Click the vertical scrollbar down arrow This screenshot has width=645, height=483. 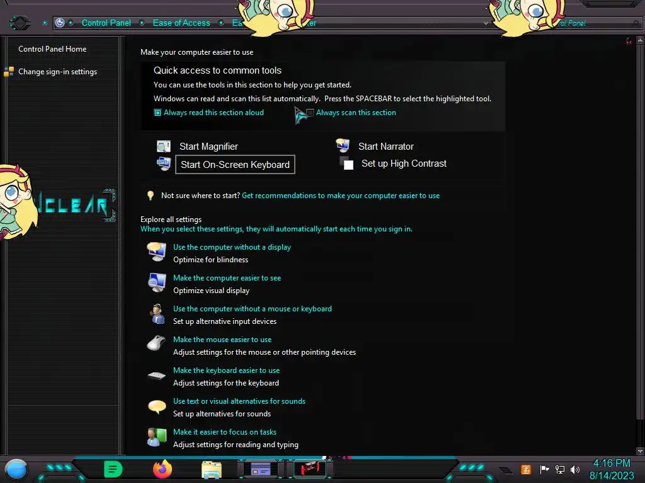(640, 451)
